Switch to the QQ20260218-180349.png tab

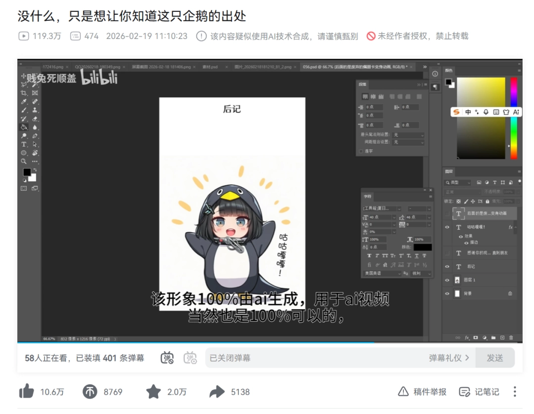pyautogui.click(x=97, y=66)
